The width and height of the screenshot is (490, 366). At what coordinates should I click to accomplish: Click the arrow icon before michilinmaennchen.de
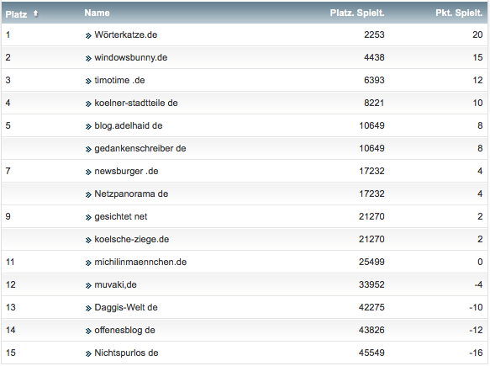point(88,263)
